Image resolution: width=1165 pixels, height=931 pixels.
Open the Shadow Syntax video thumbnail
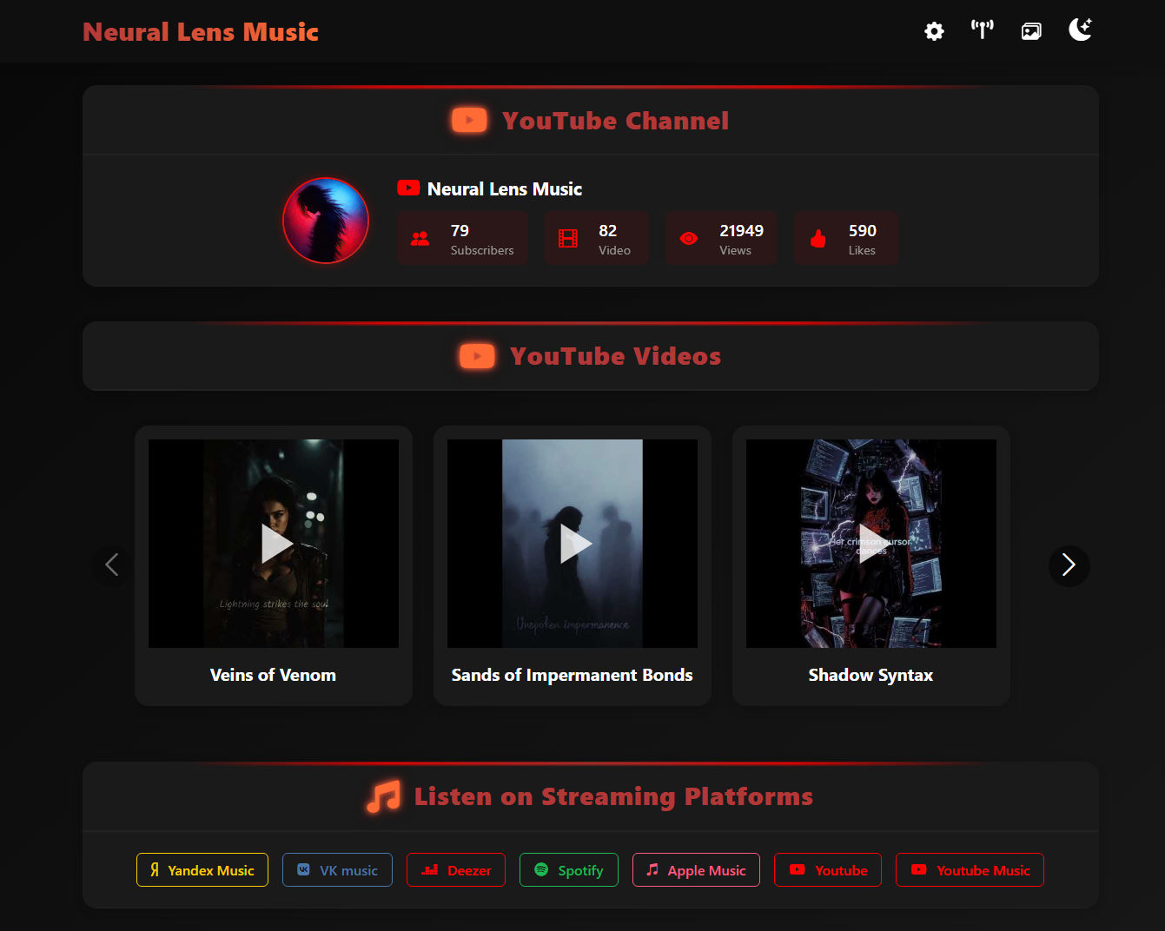[871, 544]
